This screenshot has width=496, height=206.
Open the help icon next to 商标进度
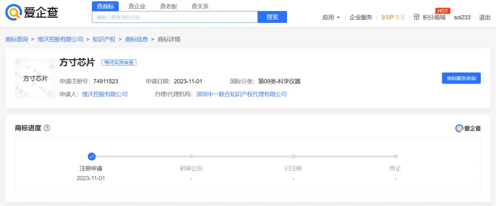coord(47,128)
